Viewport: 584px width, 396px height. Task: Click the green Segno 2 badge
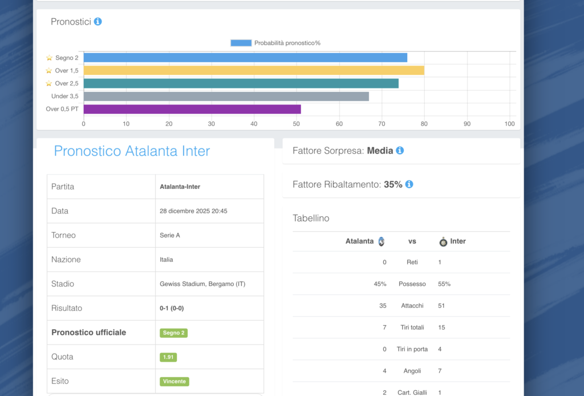(x=173, y=333)
